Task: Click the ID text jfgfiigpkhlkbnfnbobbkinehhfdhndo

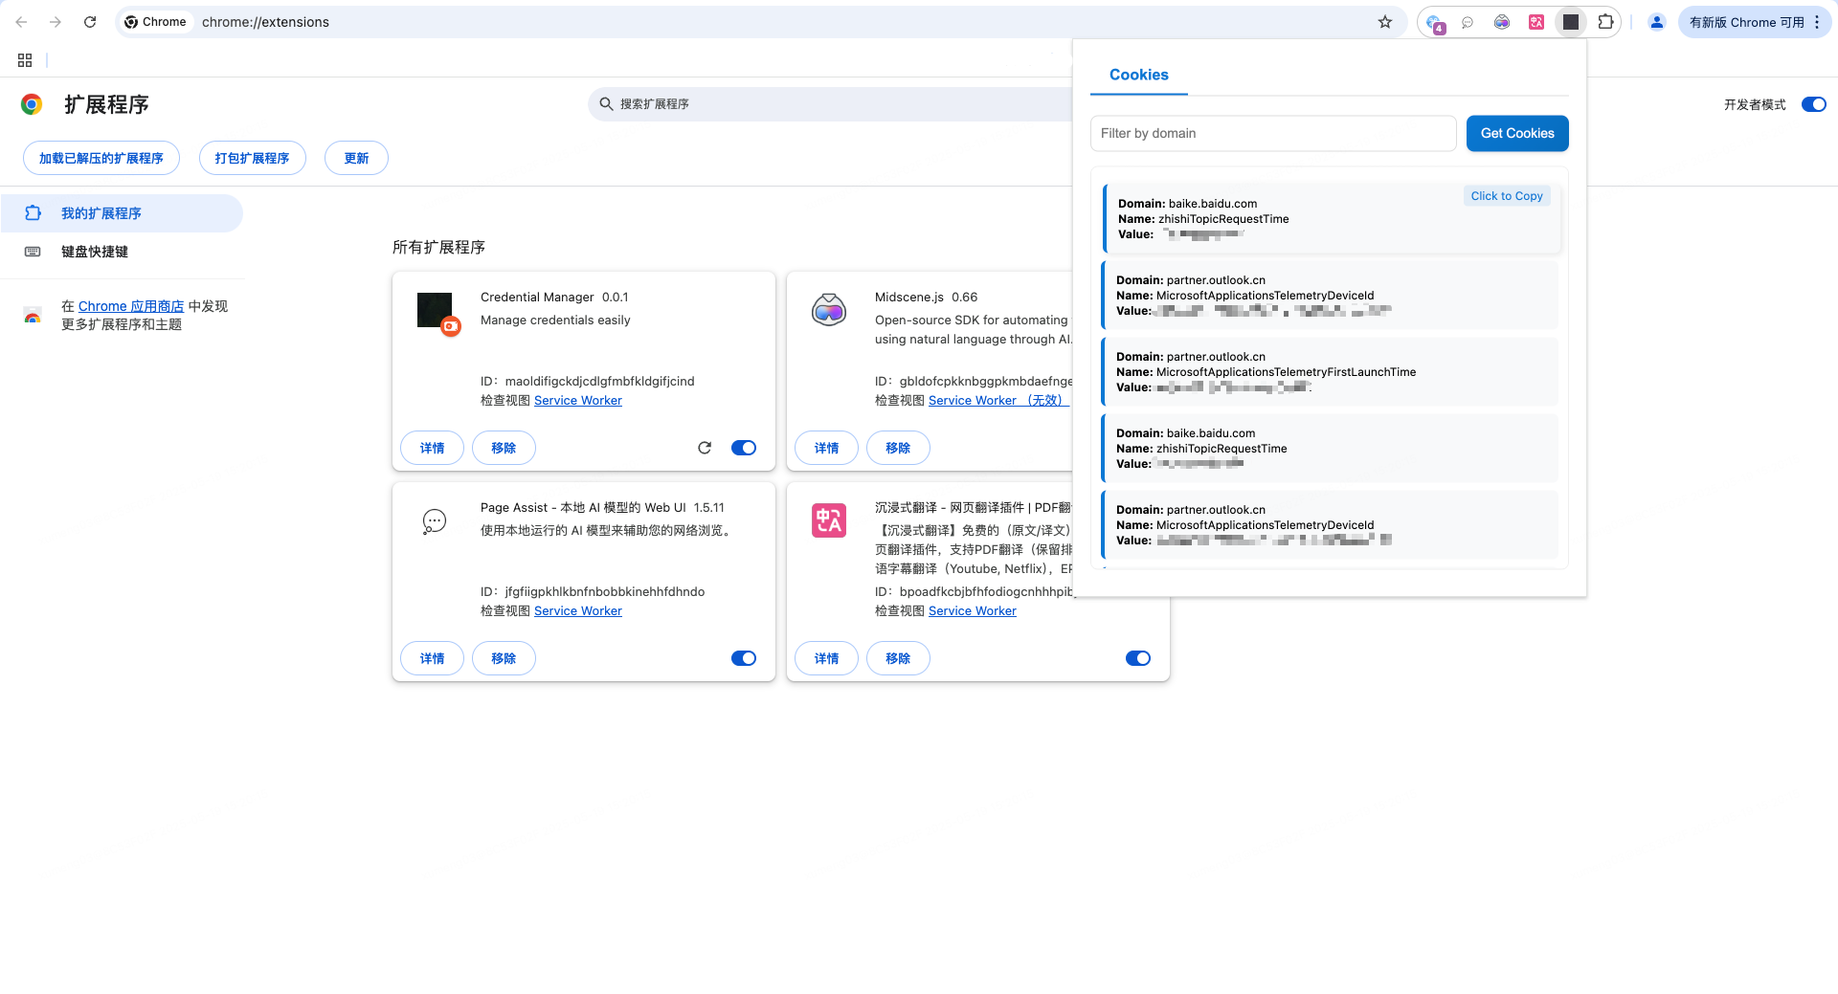Action: (x=605, y=592)
